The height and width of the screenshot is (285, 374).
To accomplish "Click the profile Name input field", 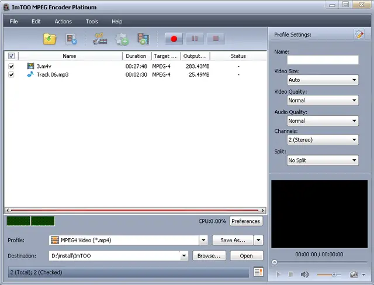I will coord(323,60).
